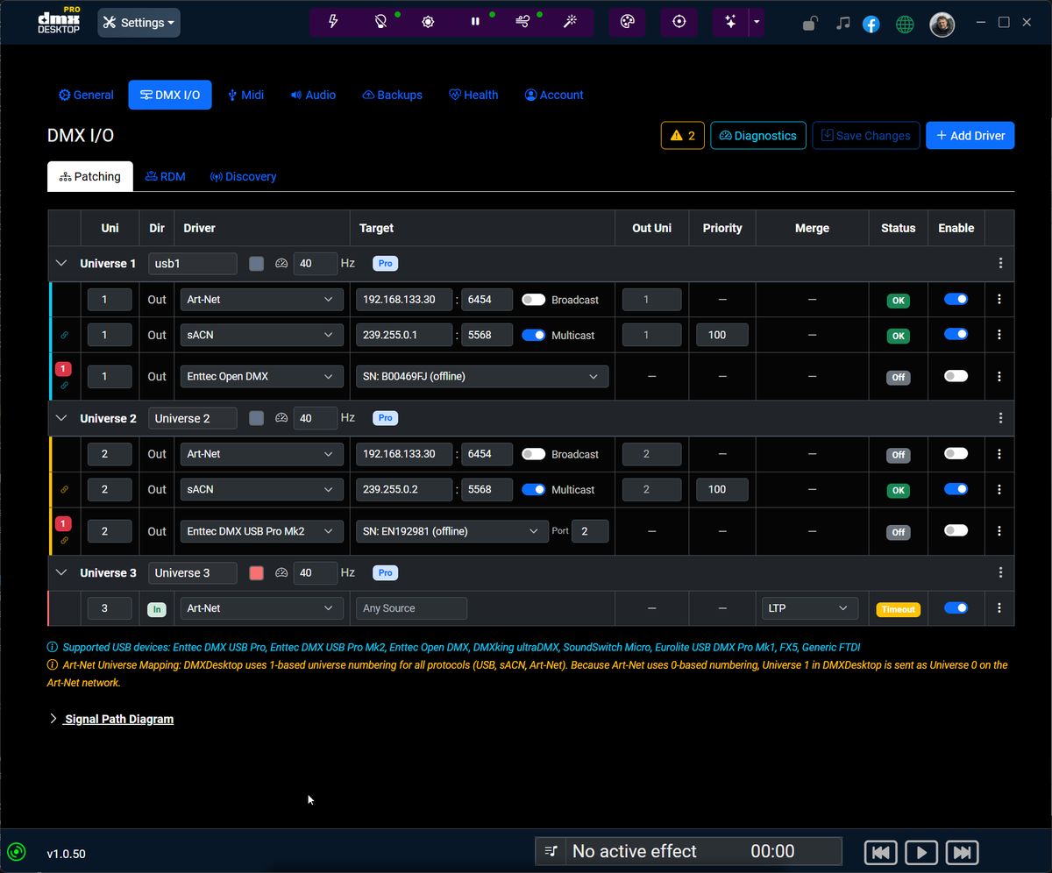
Task: Collapse the Universe 1 group chevron
Action: 61,263
